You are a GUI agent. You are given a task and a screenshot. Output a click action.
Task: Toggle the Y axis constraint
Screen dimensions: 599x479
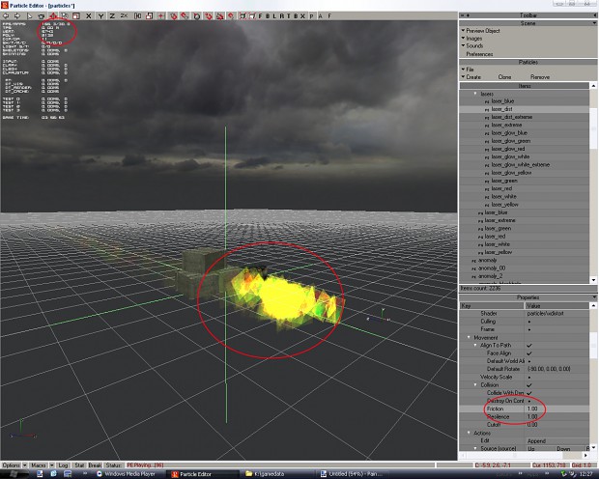(x=100, y=16)
